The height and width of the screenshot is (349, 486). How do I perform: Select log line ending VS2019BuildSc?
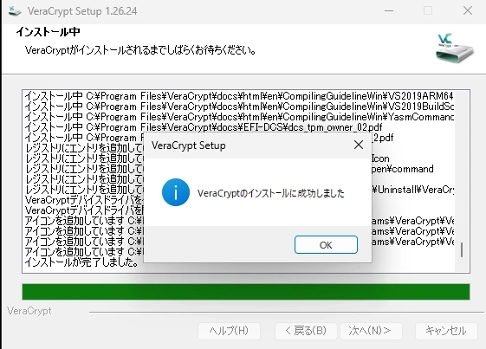point(239,107)
